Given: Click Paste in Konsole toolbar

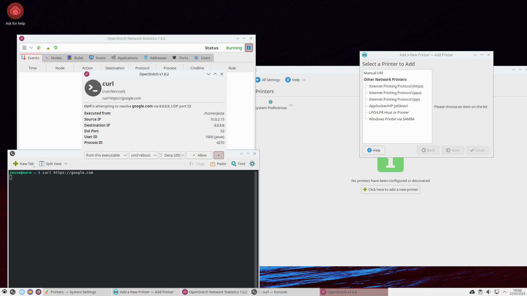Looking at the screenshot, I should point(218,164).
